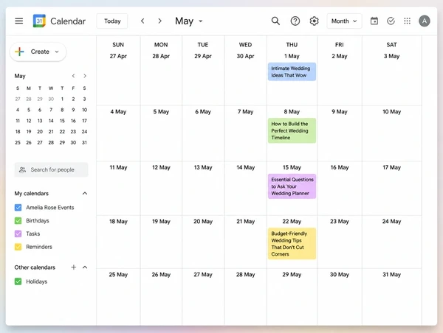The image size is (443, 333).
Task: Open the main menu hamburger icon
Action: pos(19,21)
